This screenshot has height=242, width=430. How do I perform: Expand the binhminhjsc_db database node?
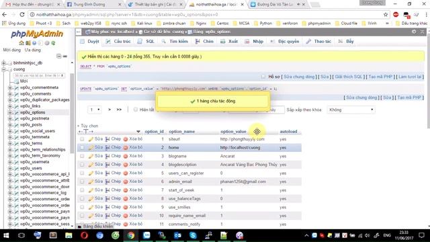[x=4, y=63]
